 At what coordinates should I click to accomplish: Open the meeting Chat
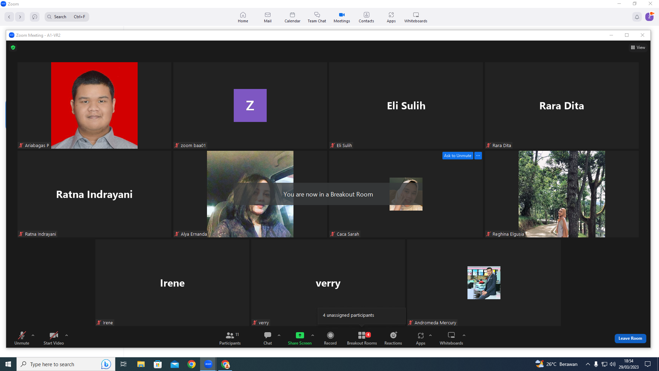pos(268,338)
